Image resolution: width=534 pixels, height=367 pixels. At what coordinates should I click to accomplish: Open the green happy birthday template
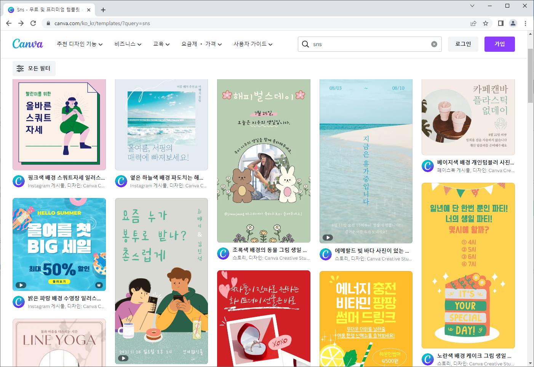(x=264, y=161)
